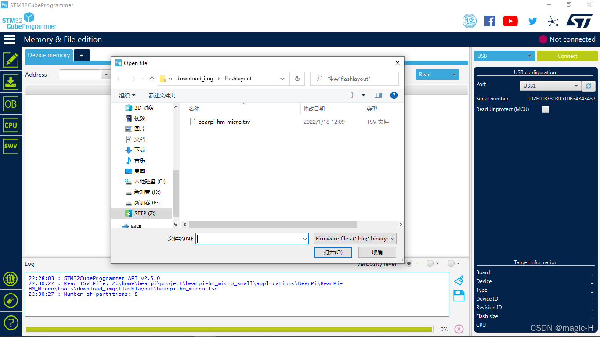Screen dimensions: 600x337
Task: Click 新建文件夹 new folder button
Action: click(x=162, y=95)
